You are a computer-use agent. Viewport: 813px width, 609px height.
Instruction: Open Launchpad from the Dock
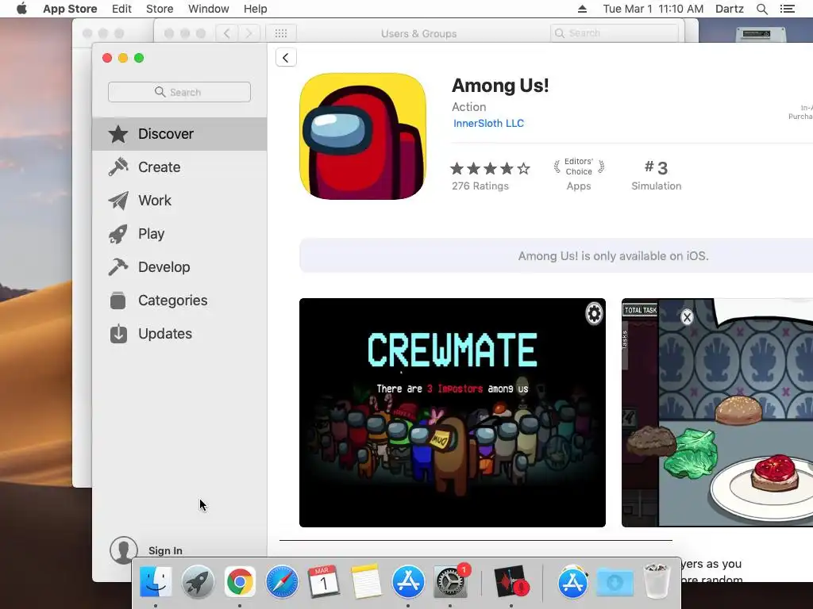tap(198, 581)
